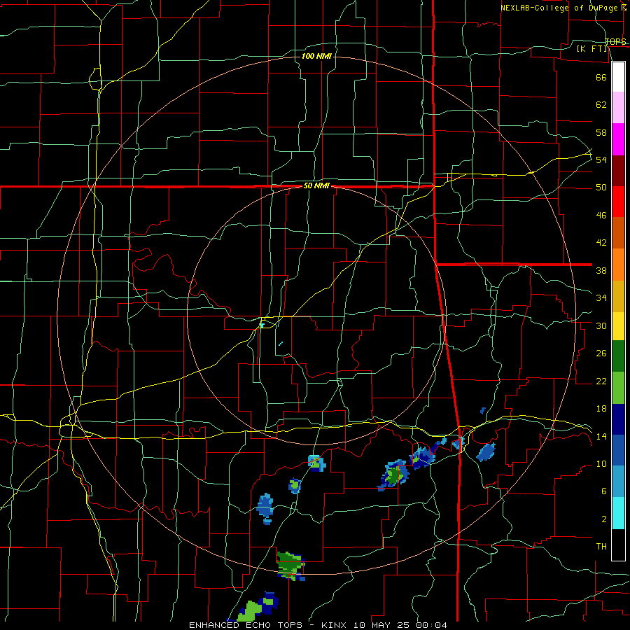The height and width of the screenshot is (630, 630).
Task: Click the 50 value on the legend
Action: pyautogui.click(x=601, y=187)
